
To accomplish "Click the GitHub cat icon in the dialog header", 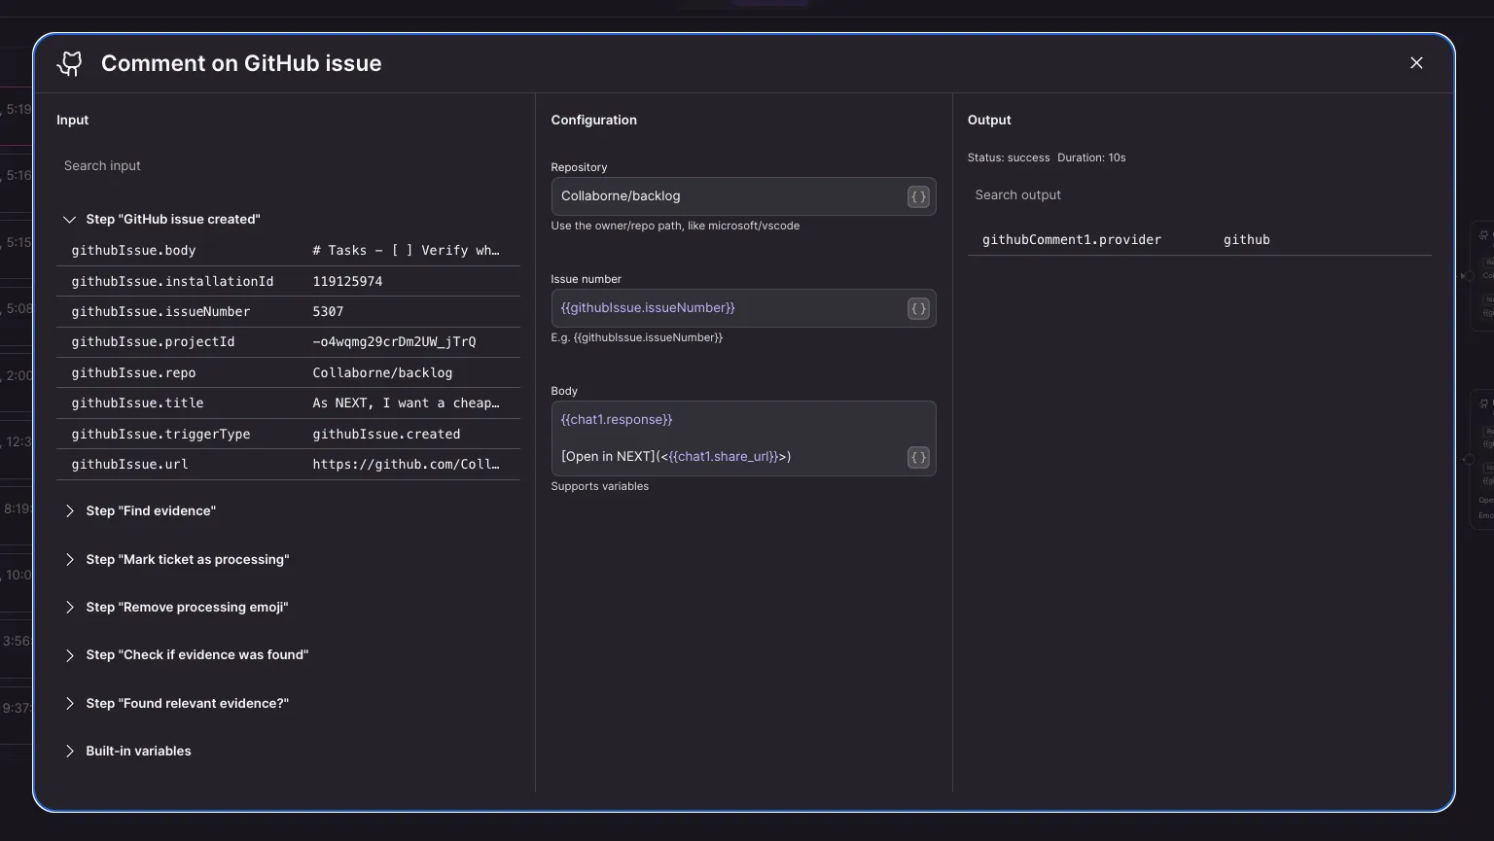I will pos(70,63).
